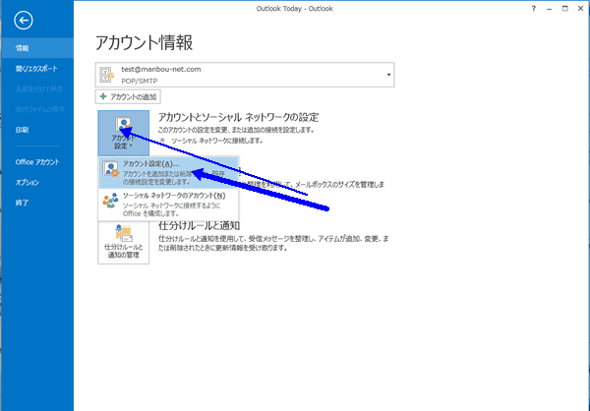Open the test@manbou-net.com account dropdown
This screenshot has width=590, height=411.
tap(245, 75)
